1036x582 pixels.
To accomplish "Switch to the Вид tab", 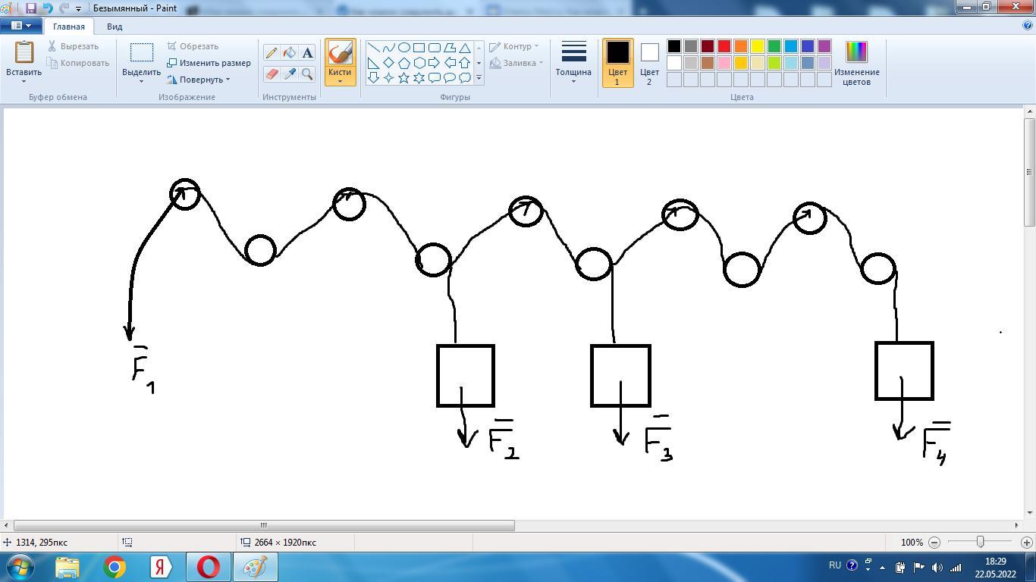I will 115,27.
